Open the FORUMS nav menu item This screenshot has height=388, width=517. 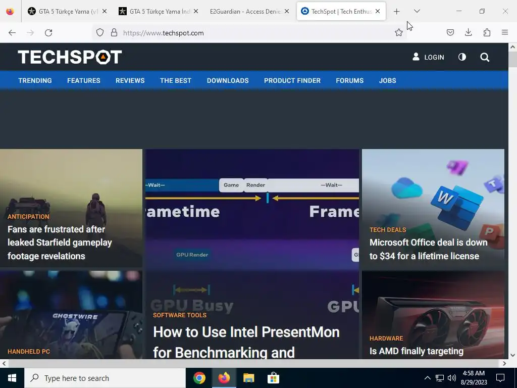point(349,80)
